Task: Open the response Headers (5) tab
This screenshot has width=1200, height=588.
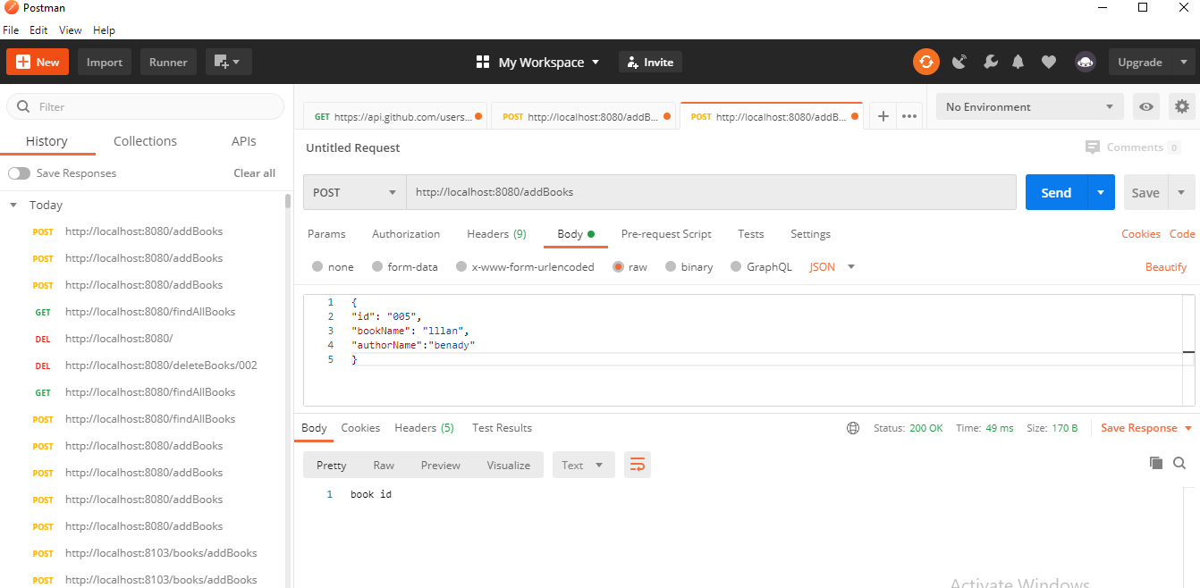Action: pyautogui.click(x=424, y=428)
